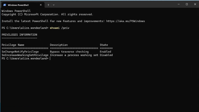Click the SeIncreaseWorkingSetPrivilege entry
This screenshot has width=199, height=112.
25,55
